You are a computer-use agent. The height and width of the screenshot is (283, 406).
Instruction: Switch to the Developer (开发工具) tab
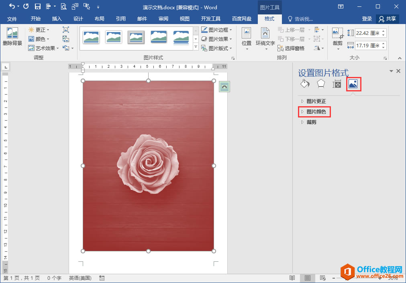[x=211, y=18]
